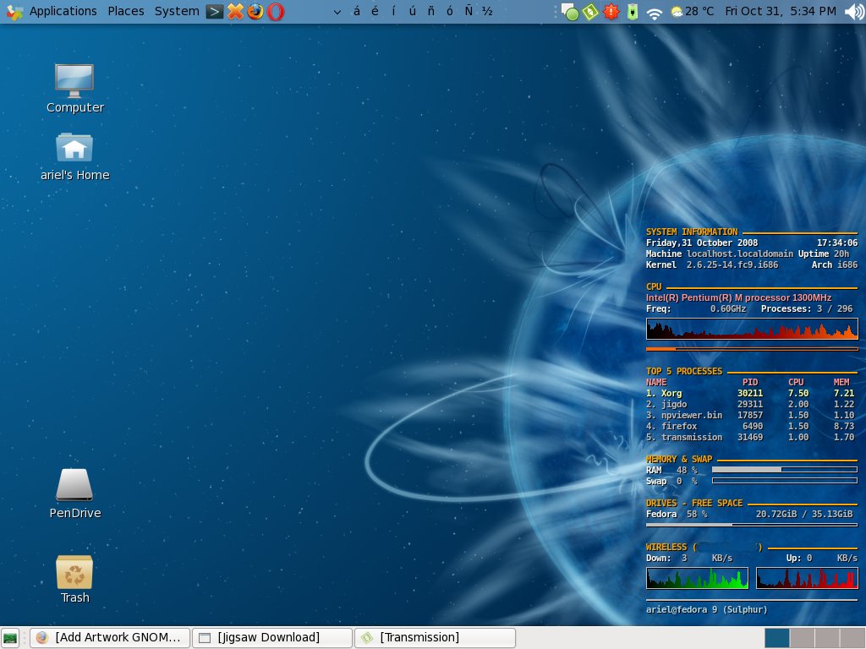Open the System menu
The height and width of the screenshot is (649, 866).
[x=177, y=11]
